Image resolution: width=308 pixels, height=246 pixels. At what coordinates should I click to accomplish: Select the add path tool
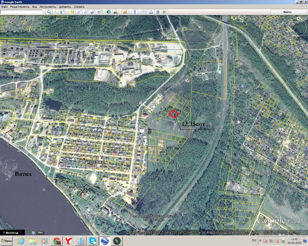(86, 12)
